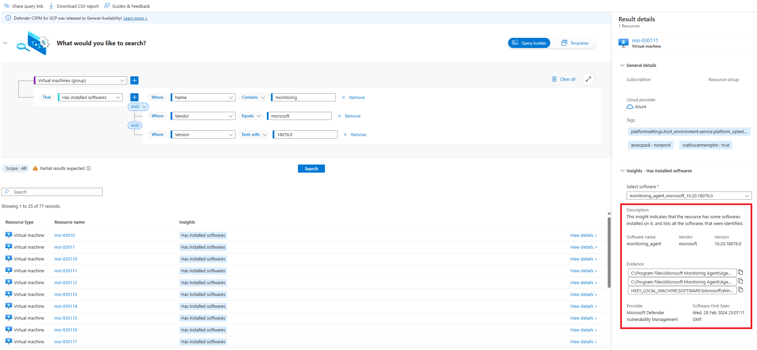Click the Download CSV report icon
757x350 pixels.
pos(51,6)
